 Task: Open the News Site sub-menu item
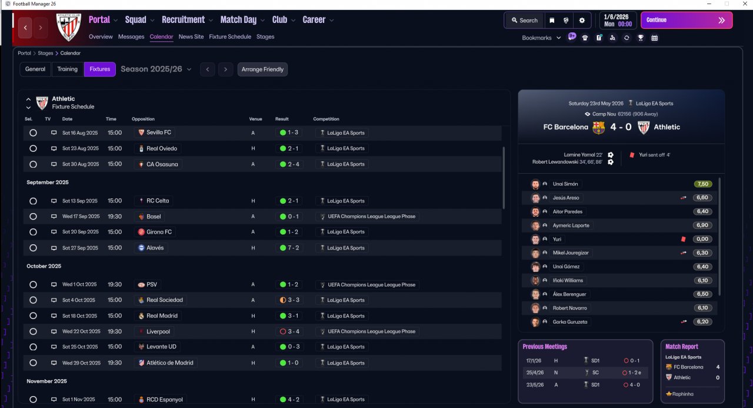[191, 37]
